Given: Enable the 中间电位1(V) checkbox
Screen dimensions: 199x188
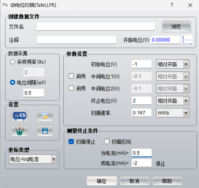Looking at the screenshot, I should pyautogui.click(x=71, y=76).
